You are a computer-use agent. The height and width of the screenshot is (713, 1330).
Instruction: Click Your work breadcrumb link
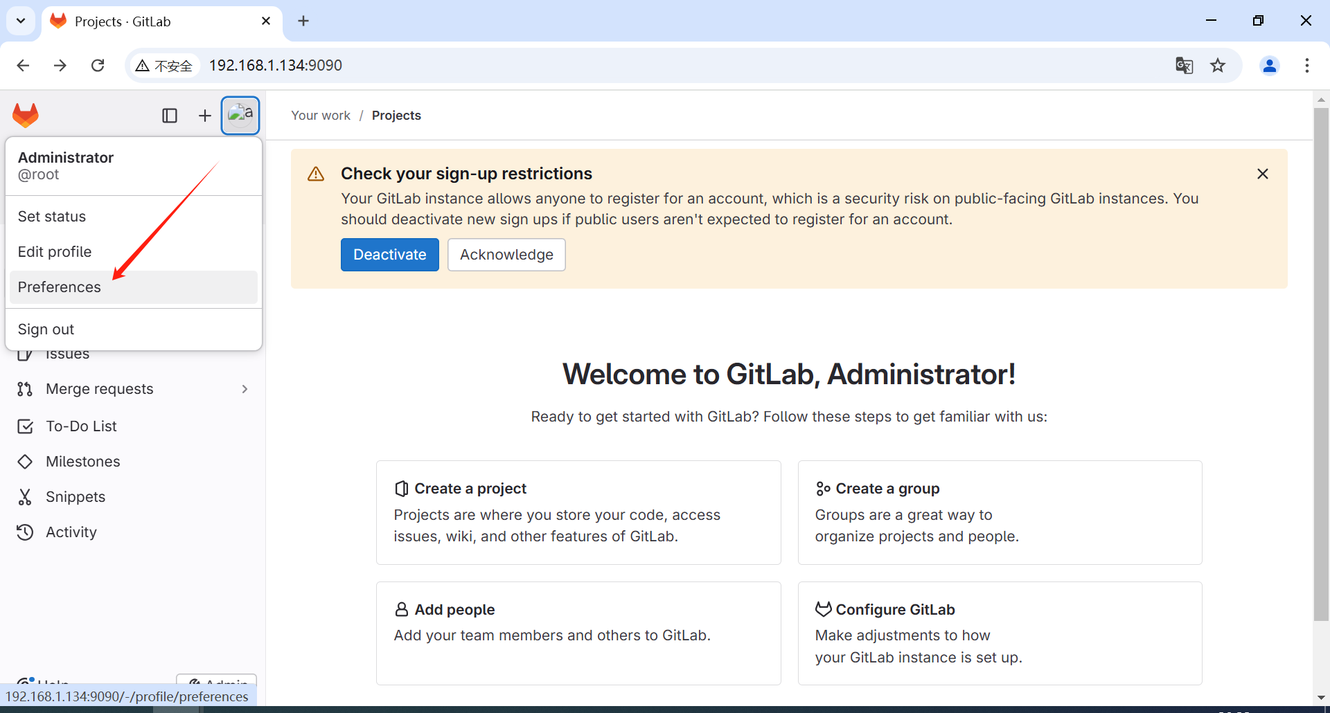click(321, 116)
